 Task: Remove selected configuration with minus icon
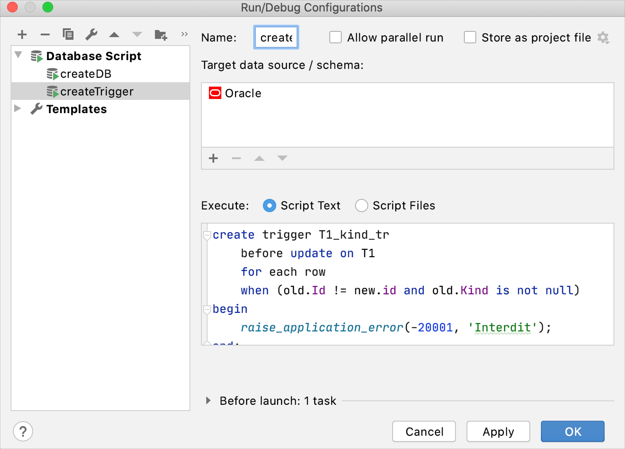coord(45,34)
